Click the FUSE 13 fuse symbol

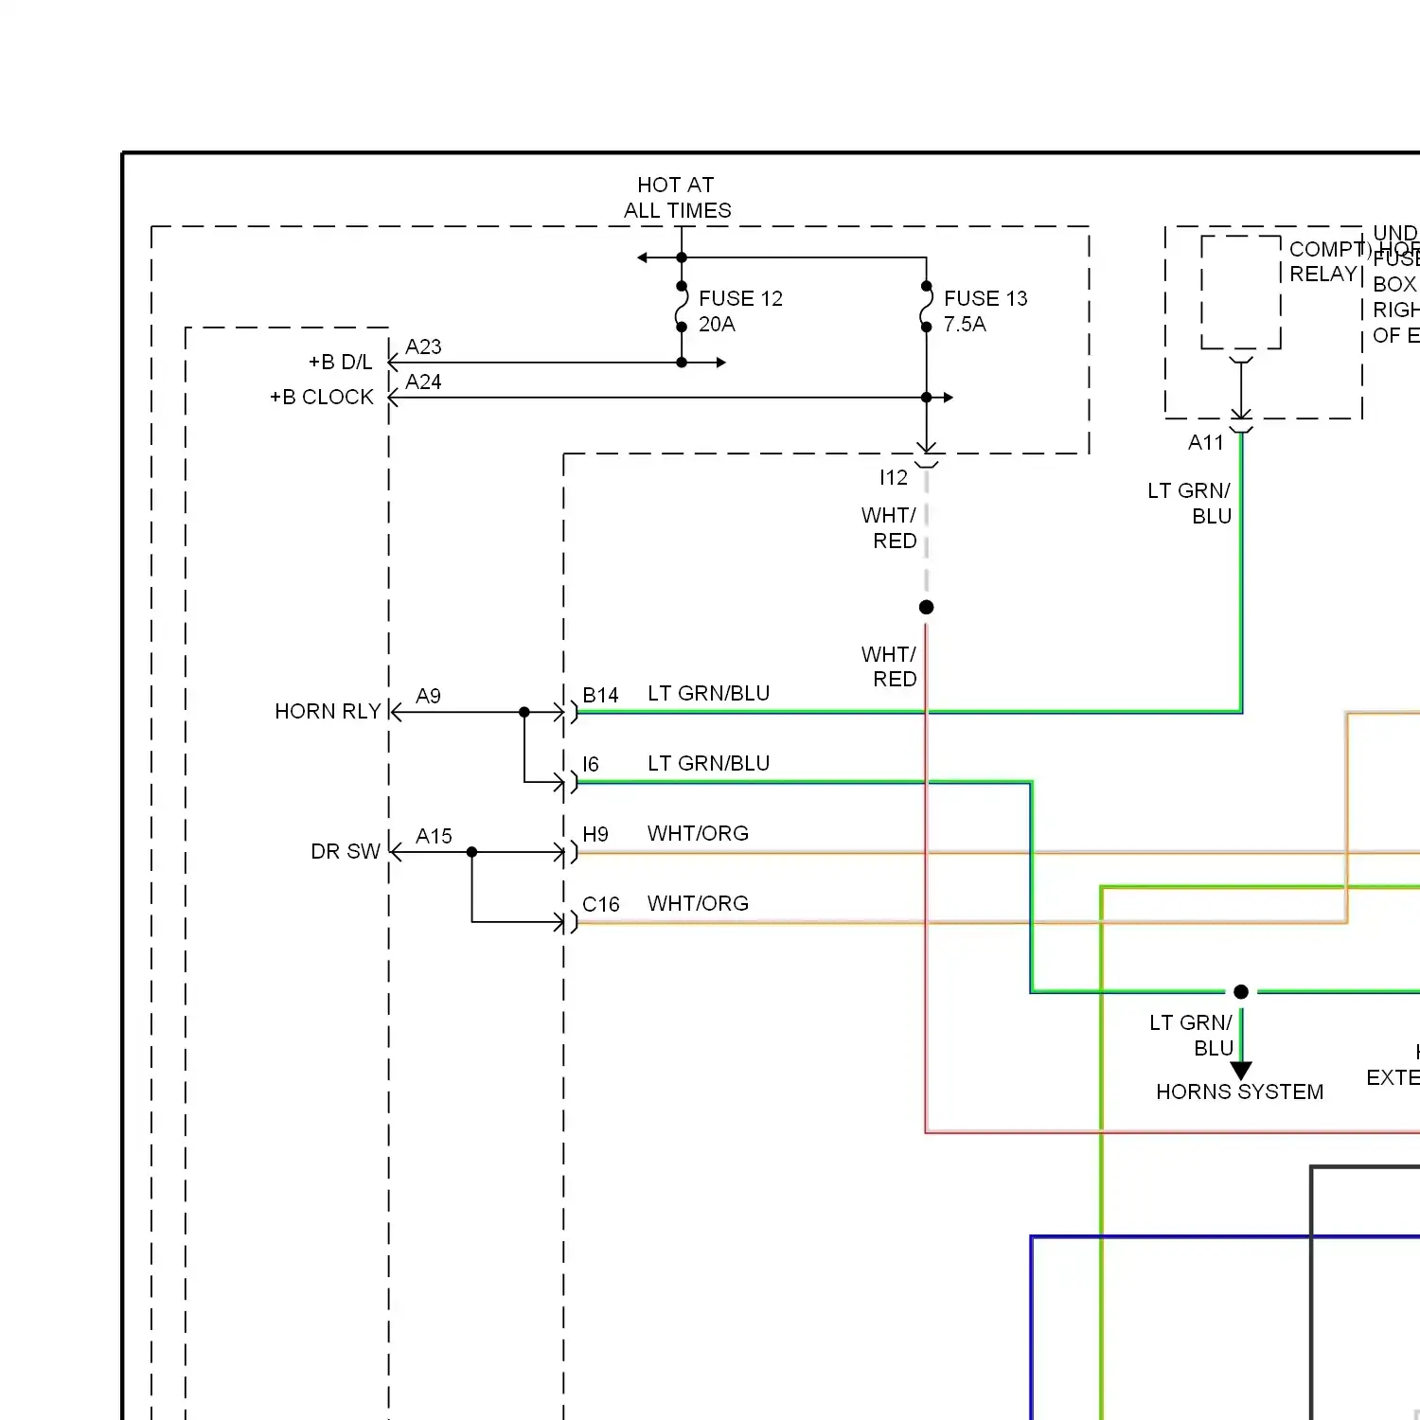[927, 307]
